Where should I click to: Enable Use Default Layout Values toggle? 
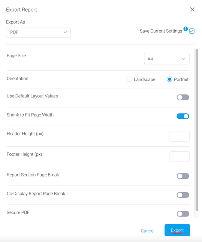tap(183, 97)
